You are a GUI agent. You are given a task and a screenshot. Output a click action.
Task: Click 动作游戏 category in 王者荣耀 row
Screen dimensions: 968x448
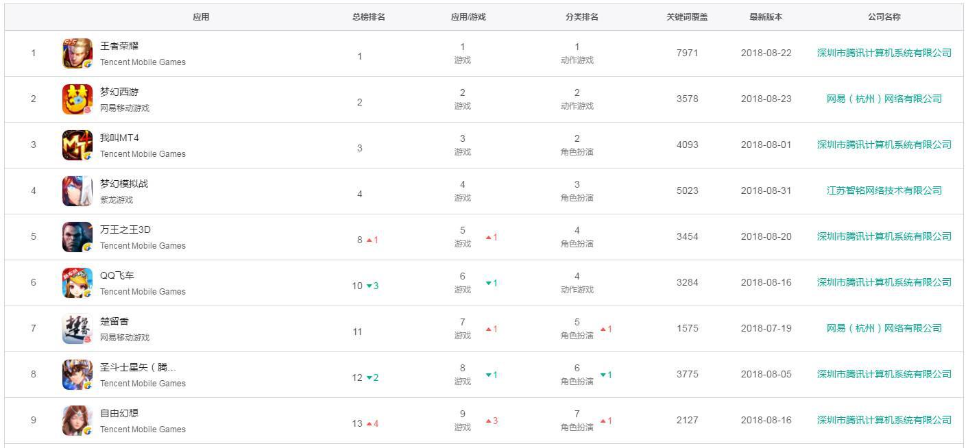coord(577,60)
